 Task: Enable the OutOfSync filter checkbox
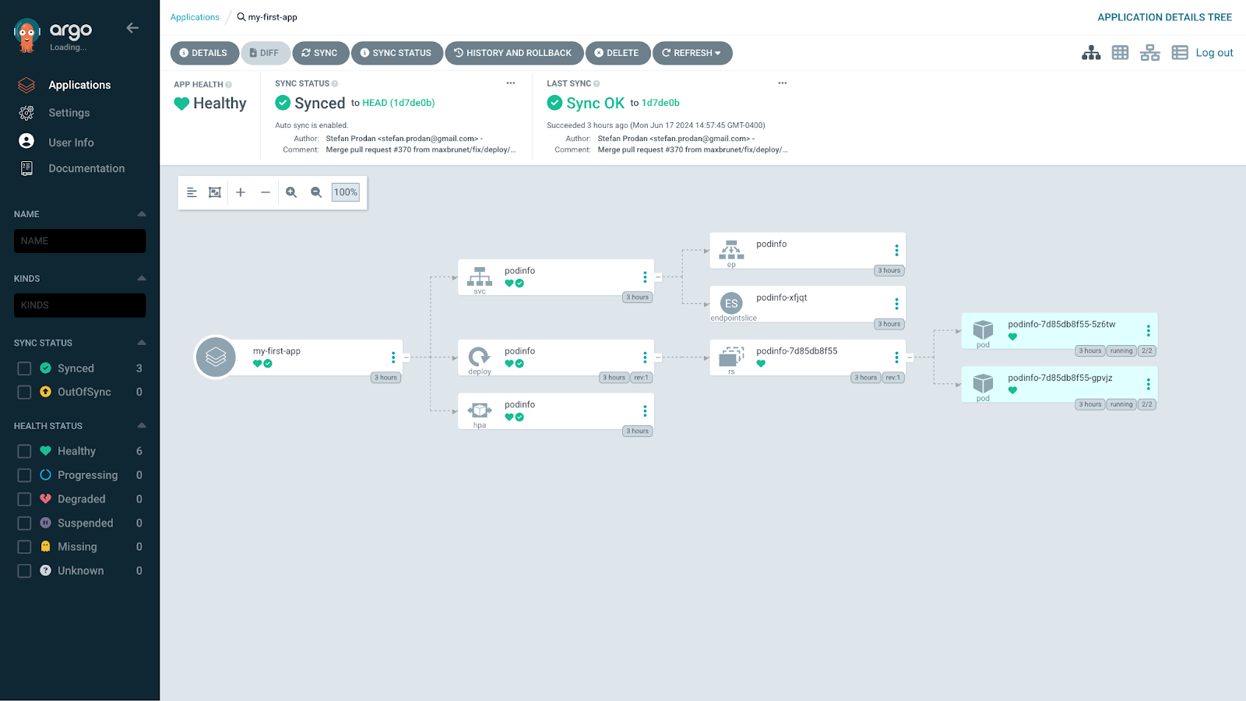(x=24, y=392)
